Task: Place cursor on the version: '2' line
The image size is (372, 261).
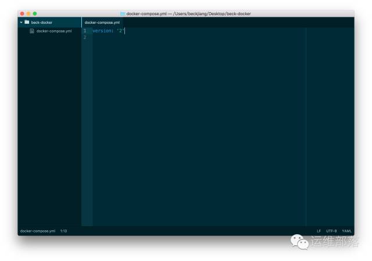Action: (108, 31)
